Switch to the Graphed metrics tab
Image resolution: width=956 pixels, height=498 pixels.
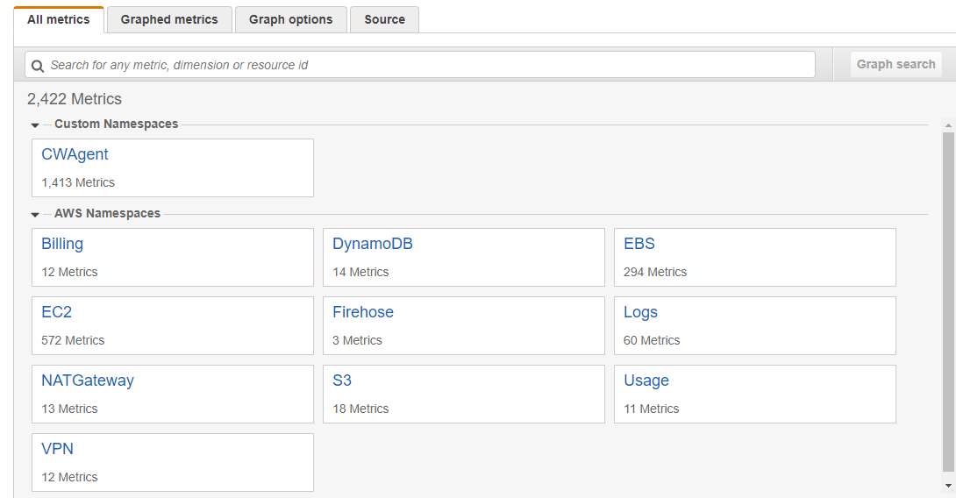pyautogui.click(x=169, y=19)
